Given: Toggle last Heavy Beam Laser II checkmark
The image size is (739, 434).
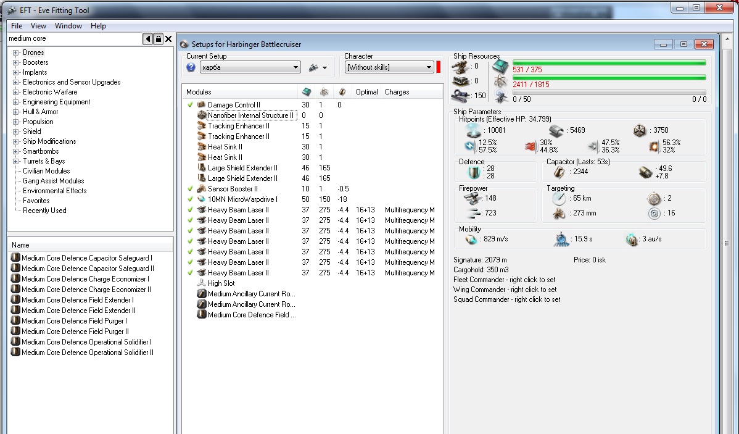Looking at the screenshot, I should point(191,273).
